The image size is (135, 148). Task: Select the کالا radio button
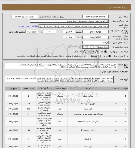(x=105, y=52)
